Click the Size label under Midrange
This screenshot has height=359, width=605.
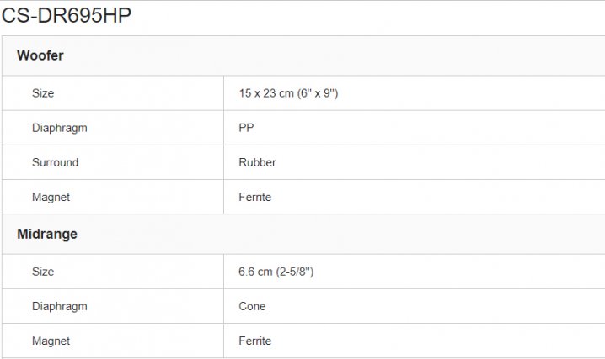click(43, 272)
